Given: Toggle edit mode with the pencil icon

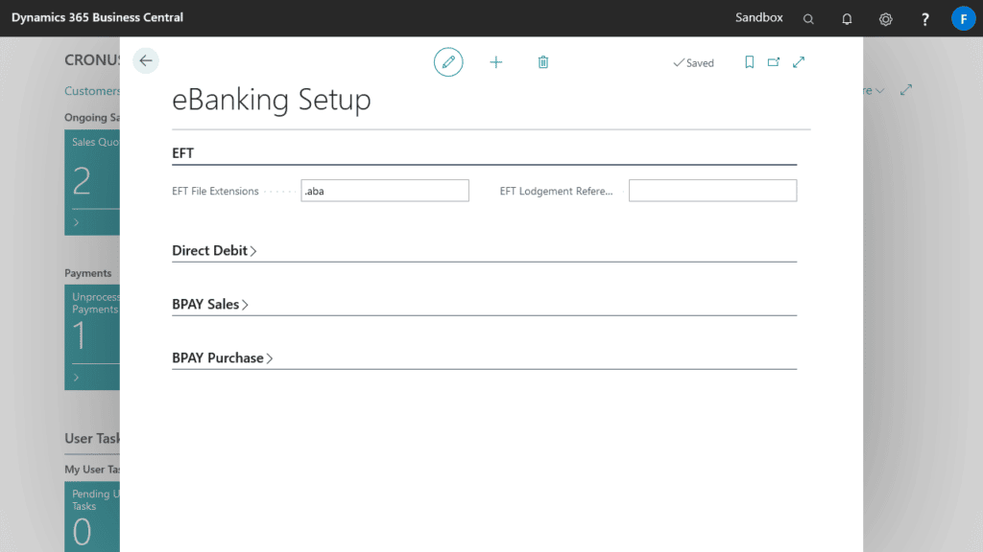Looking at the screenshot, I should [448, 61].
